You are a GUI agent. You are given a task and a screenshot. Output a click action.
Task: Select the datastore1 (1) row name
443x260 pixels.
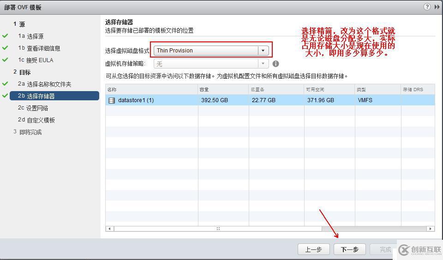pos(136,100)
